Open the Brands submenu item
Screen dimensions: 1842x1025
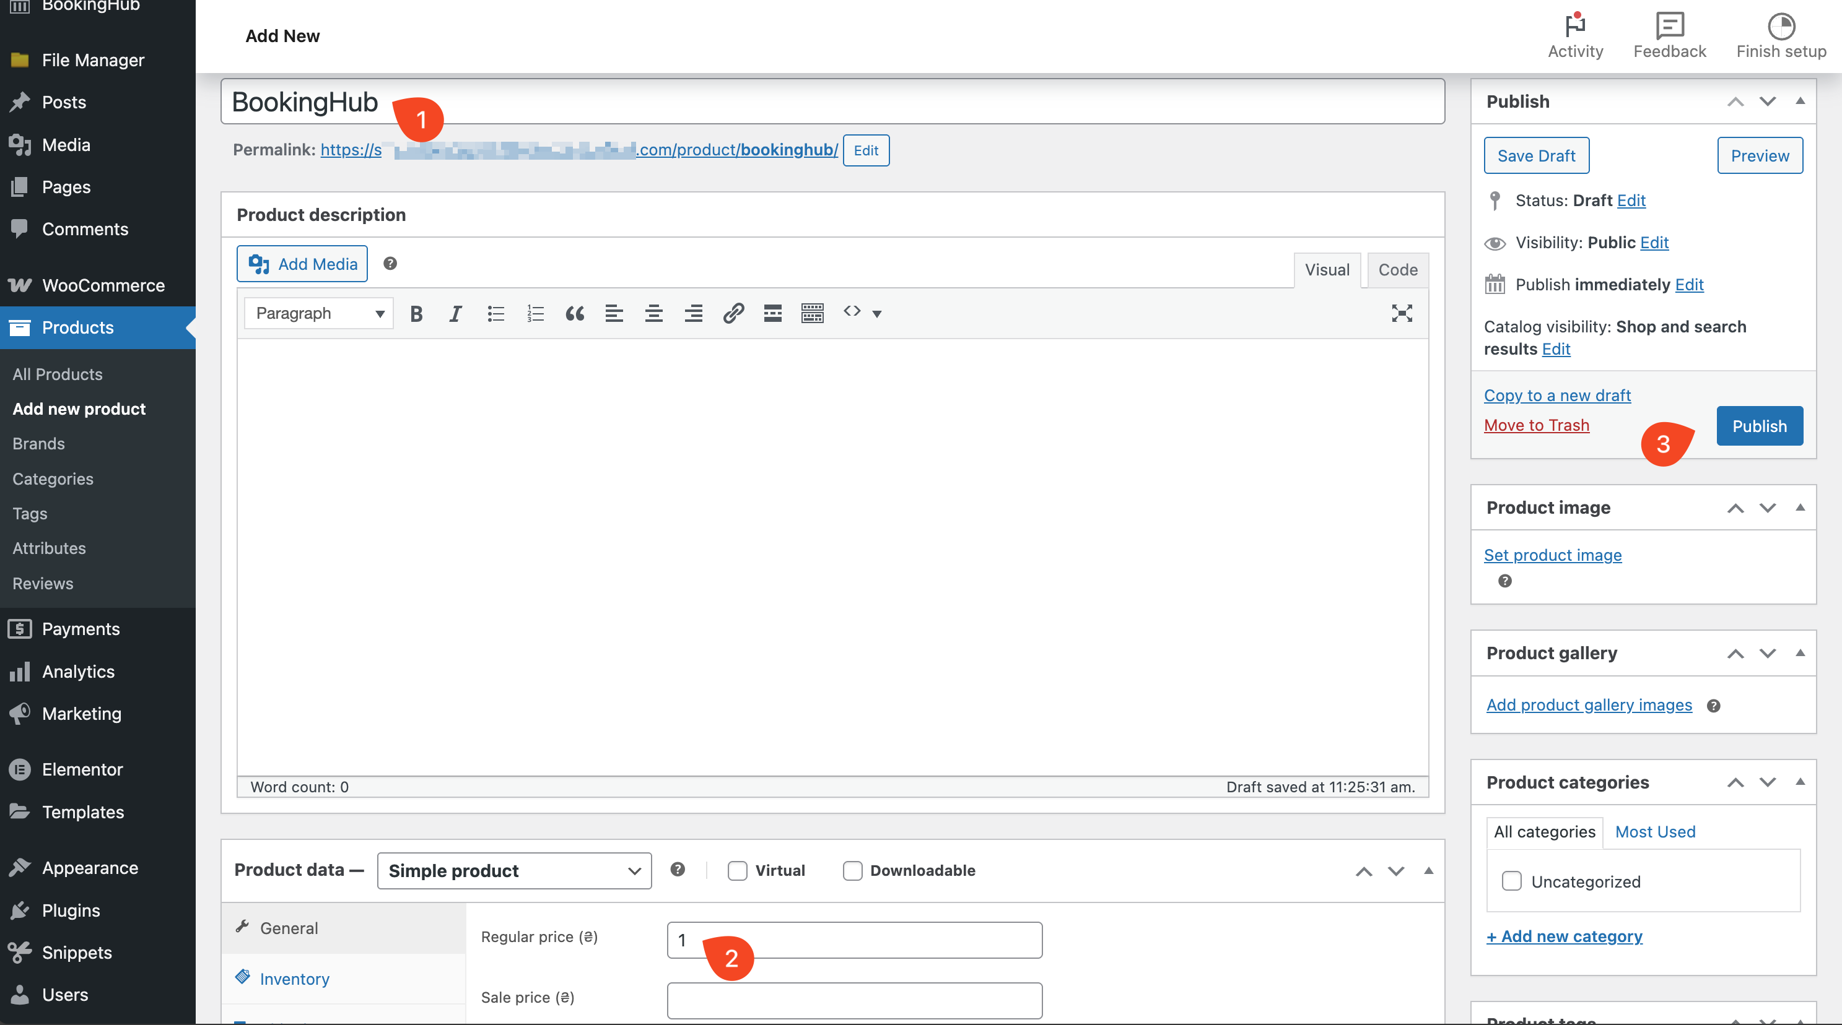[38, 443]
